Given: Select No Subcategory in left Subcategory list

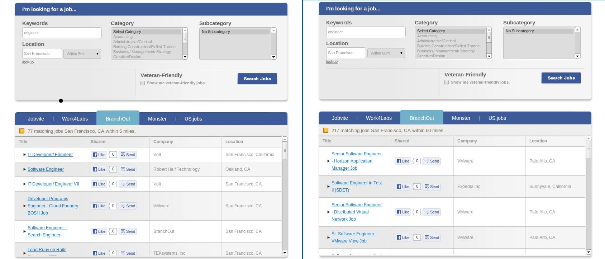Looking at the screenshot, I should point(235,32).
